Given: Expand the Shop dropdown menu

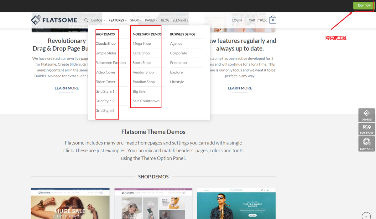Looking at the screenshot, I should click(136, 20).
